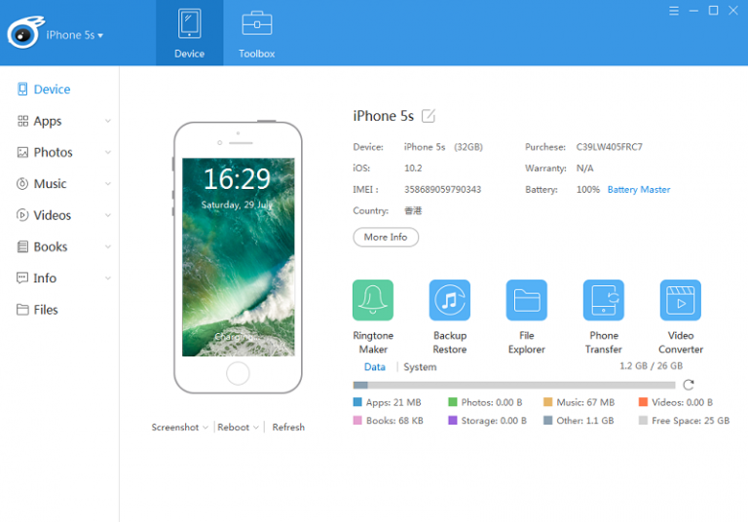Refresh storage usage with the reload icon

689,385
